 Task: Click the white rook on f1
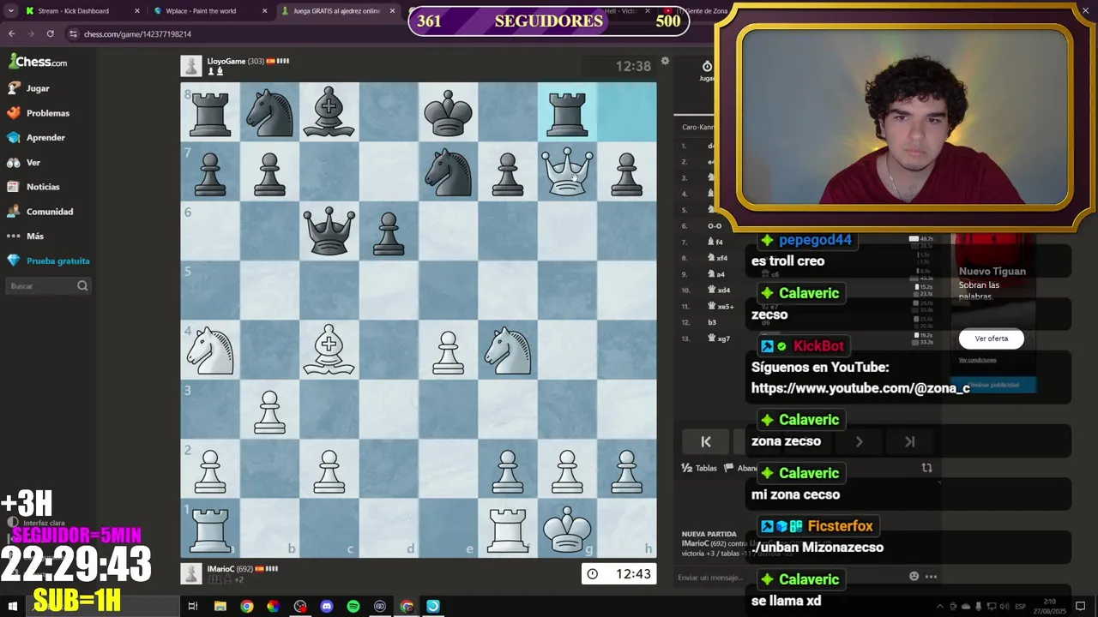[x=508, y=528]
